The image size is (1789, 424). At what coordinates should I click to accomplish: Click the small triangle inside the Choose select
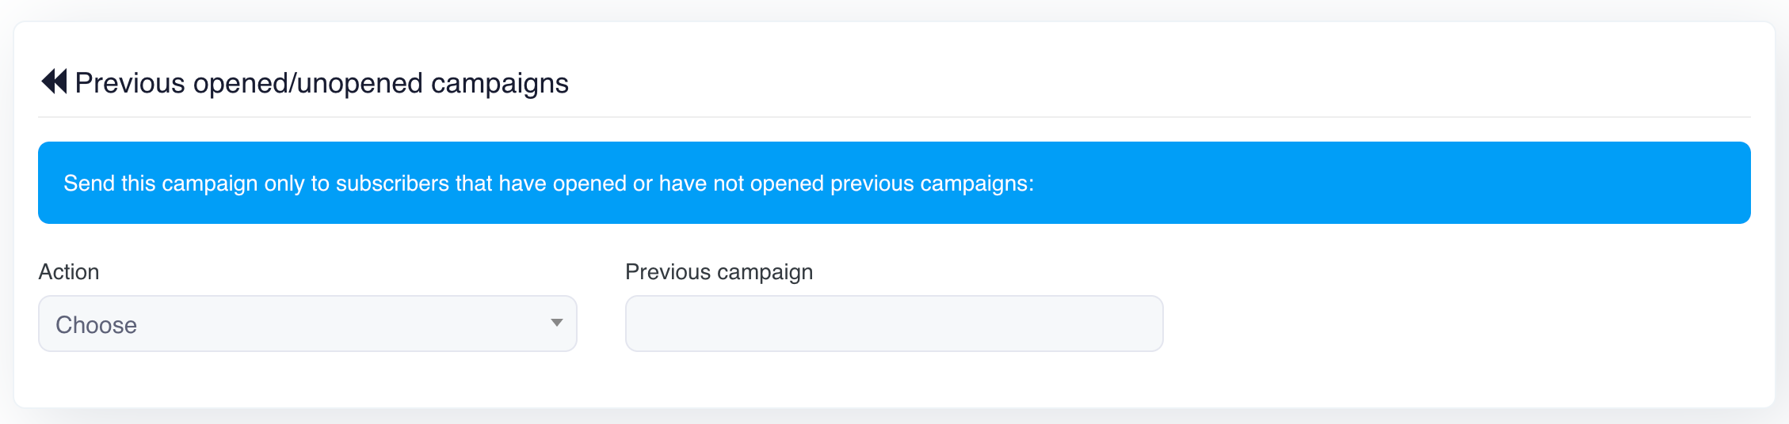point(557,323)
